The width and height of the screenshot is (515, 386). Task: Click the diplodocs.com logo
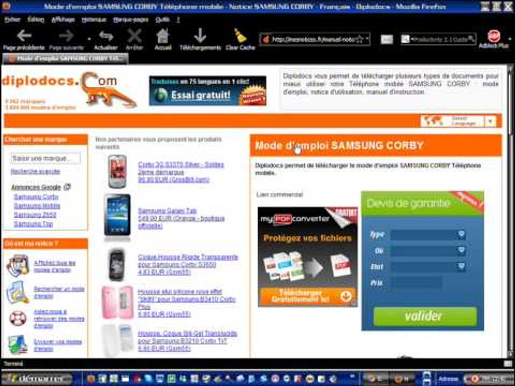70,90
